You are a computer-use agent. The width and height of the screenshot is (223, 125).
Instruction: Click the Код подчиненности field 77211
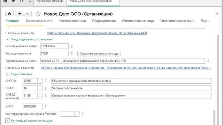54,53
